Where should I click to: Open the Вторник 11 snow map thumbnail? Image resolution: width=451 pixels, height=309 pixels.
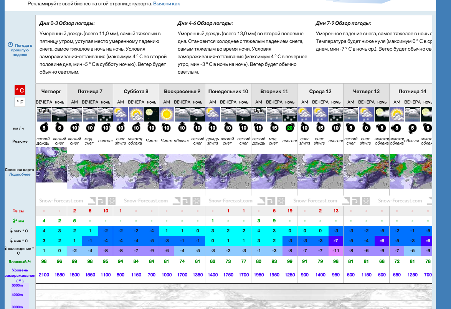tap(274, 171)
